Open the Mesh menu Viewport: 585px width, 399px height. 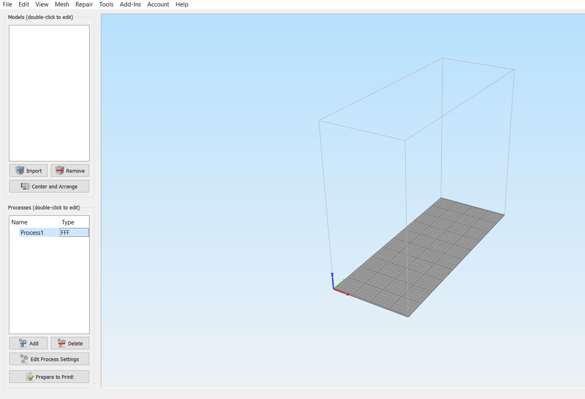pyautogui.click(x=62, y=4)
